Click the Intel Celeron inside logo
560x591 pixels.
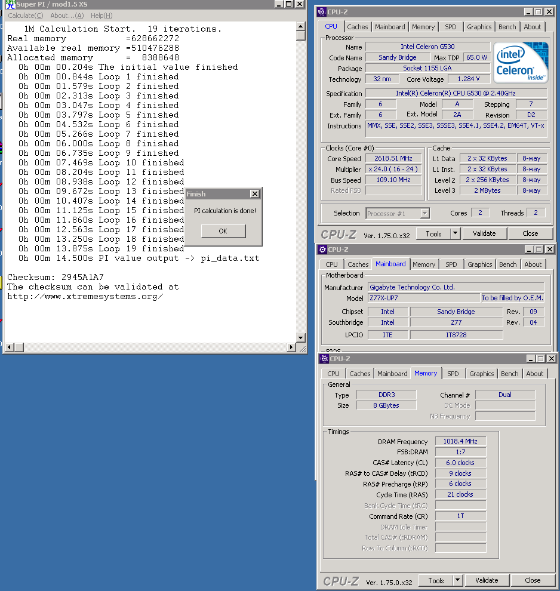(521, 63)
